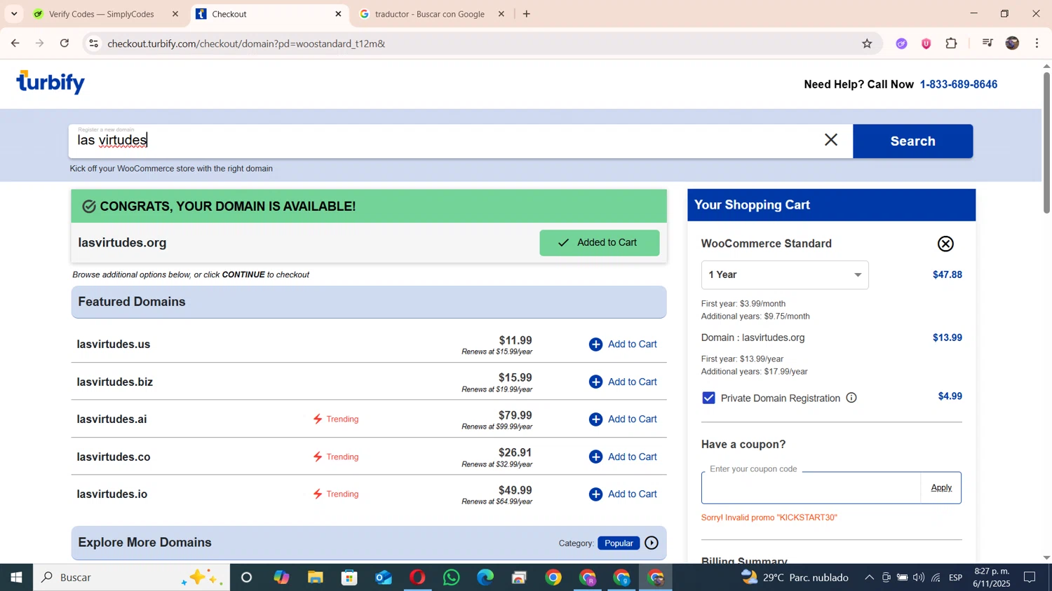Open media control icon in toolbar
This screenshot has height=591, width=1052.
pos(987,43)
